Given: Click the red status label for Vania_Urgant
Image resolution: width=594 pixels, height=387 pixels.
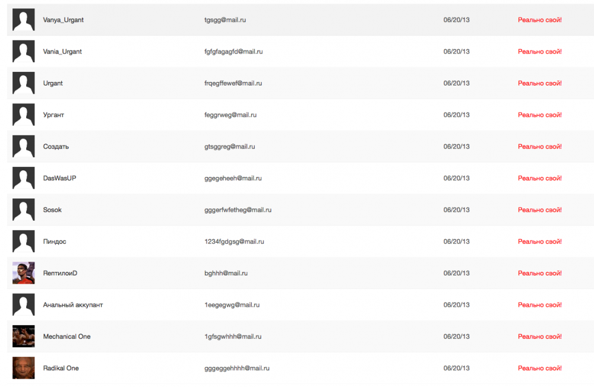Looking at the screenshot, I should click(x=540, y=52).
